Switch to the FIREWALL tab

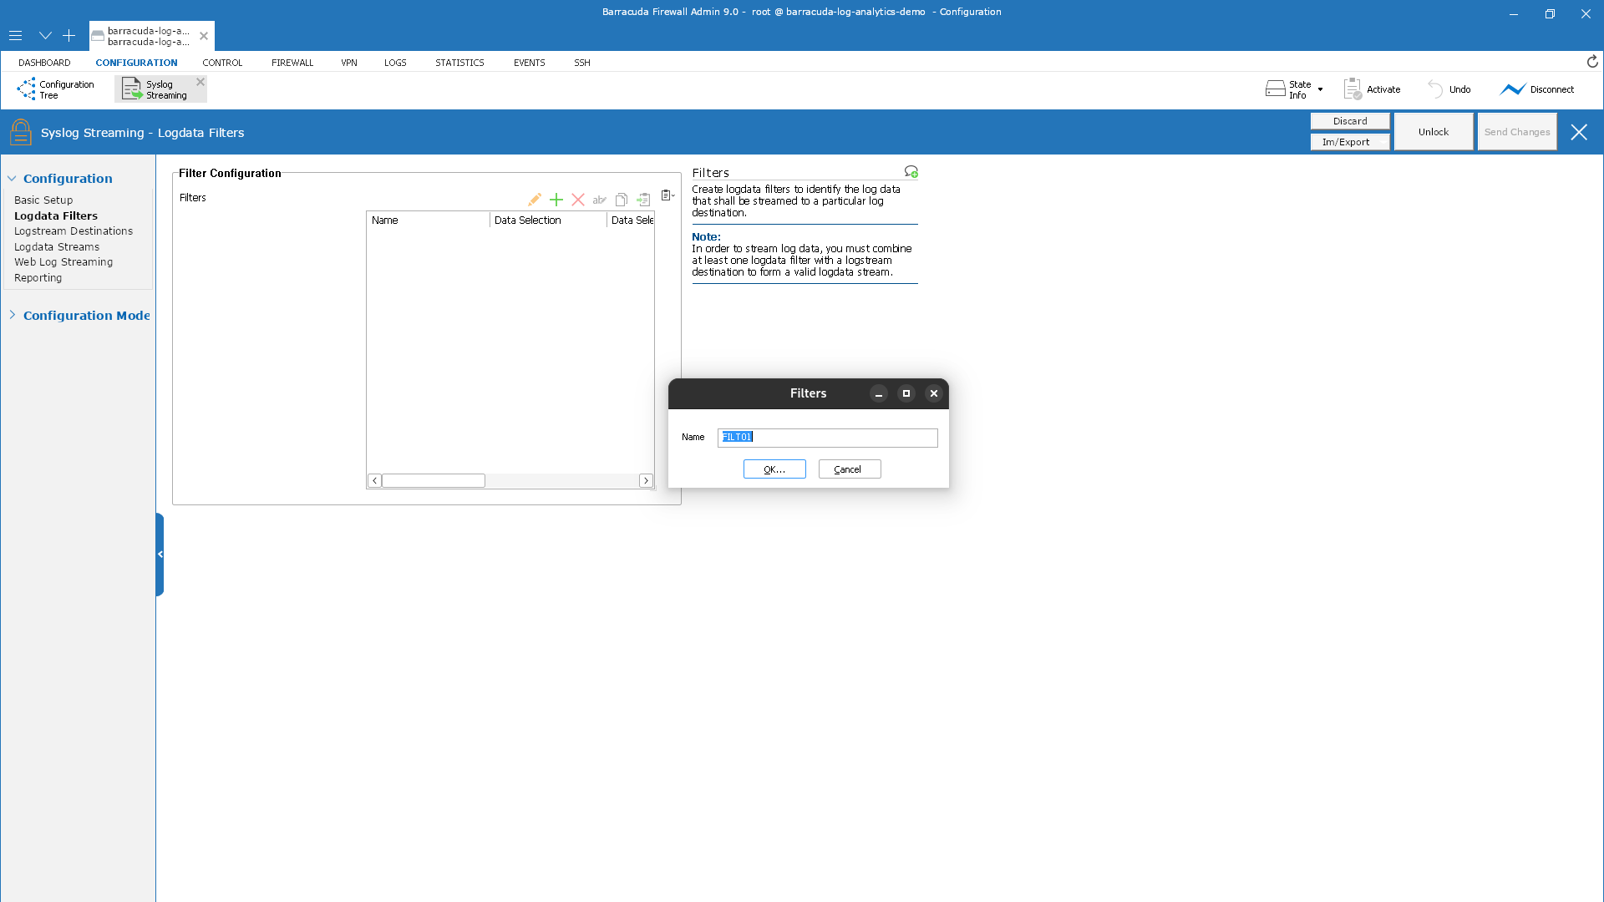[x=292, y=63]
